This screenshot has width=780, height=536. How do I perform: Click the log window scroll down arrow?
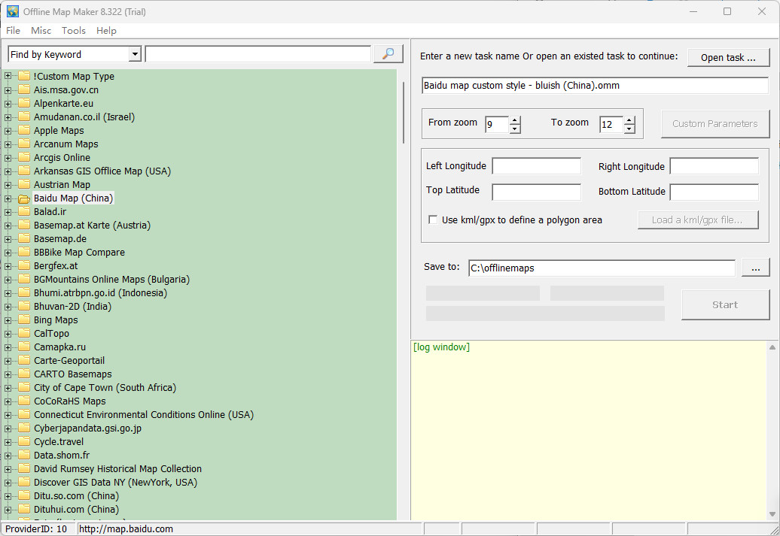[772, 514]
